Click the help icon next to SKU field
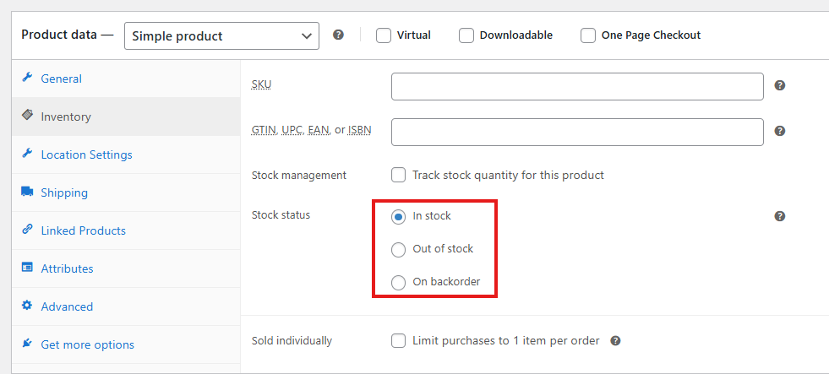 (x=779, y=85)
